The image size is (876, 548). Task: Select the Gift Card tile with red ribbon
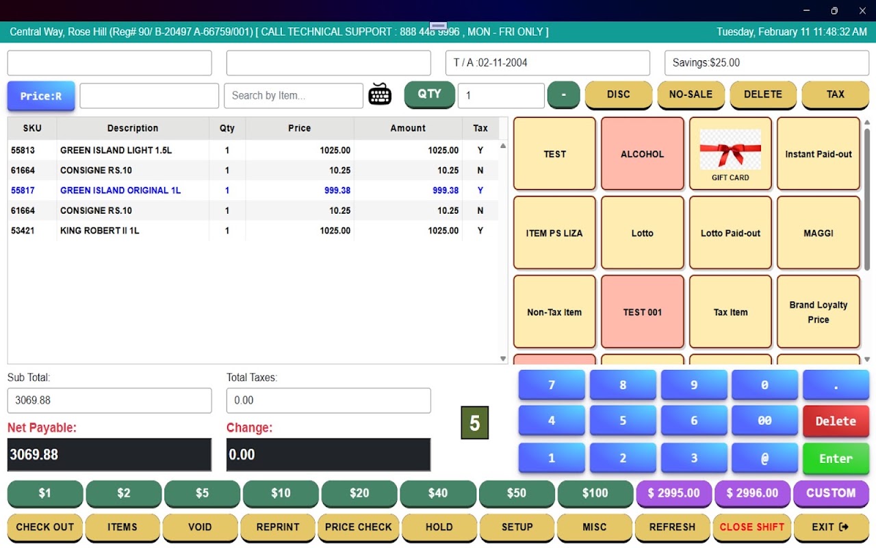click(x=730, y=153)
